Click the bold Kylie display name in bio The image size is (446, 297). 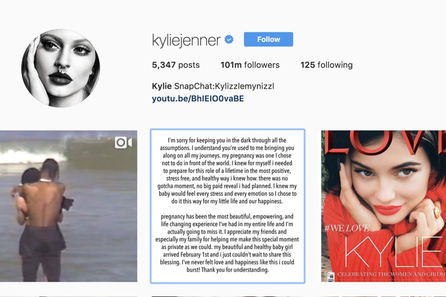pos(162,87)
